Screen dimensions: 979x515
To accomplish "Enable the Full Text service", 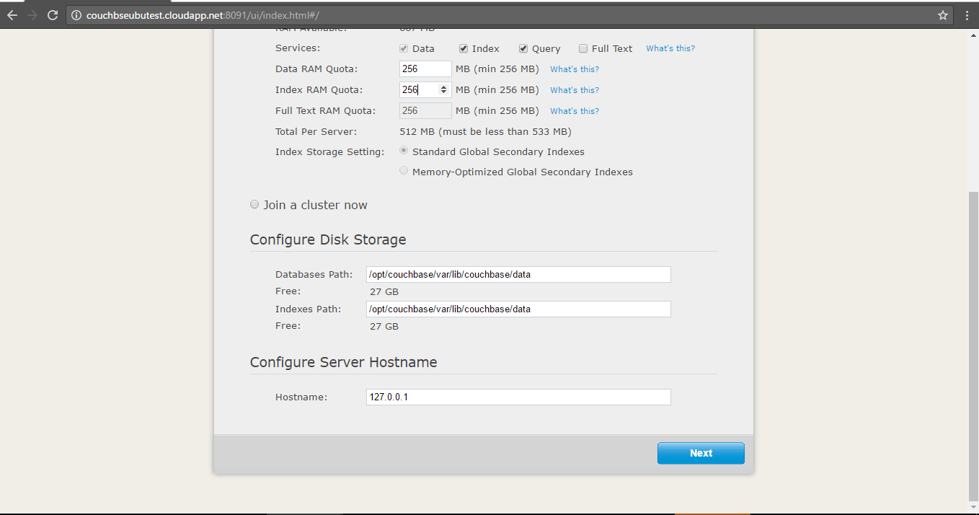I will pyautogui.click(x=583, y=48).
